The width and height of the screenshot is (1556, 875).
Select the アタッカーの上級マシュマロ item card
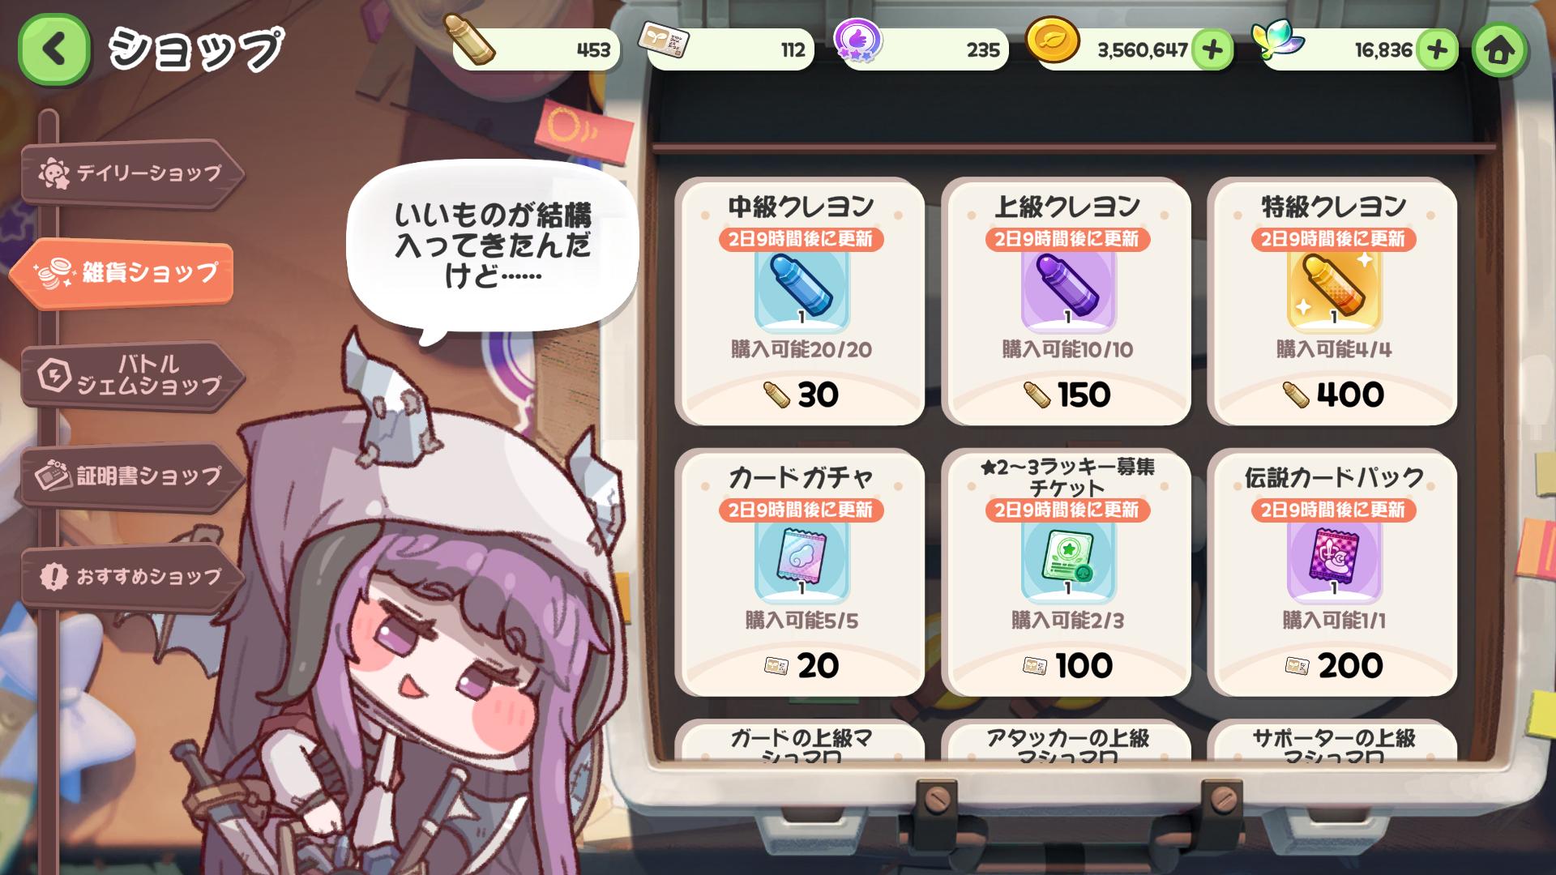(x=1067, y=741)
